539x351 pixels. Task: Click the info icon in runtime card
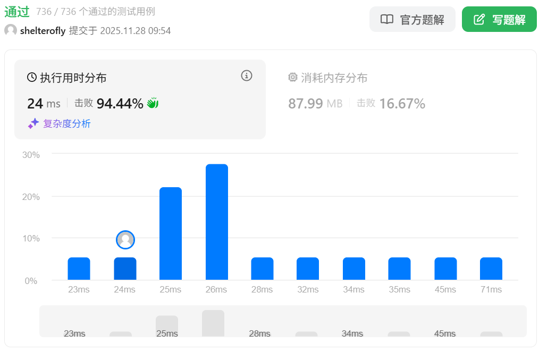coord(246,76)
